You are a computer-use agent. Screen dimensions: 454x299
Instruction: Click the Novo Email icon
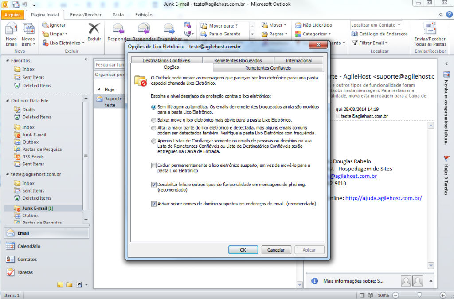(x=11, y=29)
